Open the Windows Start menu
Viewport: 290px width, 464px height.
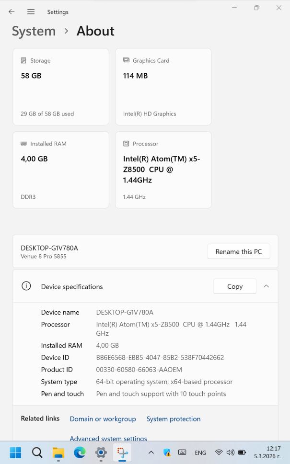[x=15, y=453]
